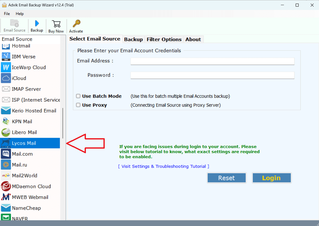Click the Login button
This screenshot has height=226, width=319.
point(271,178)
